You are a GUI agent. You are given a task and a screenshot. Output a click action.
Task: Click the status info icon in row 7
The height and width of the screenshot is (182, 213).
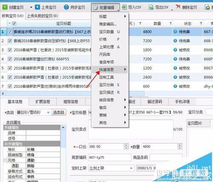pos(175,86)
